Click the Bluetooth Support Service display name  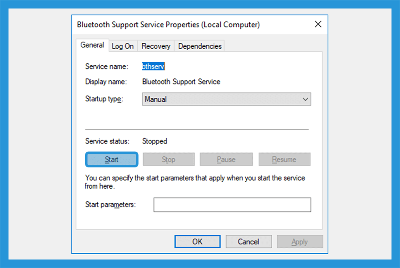point(181,82)
